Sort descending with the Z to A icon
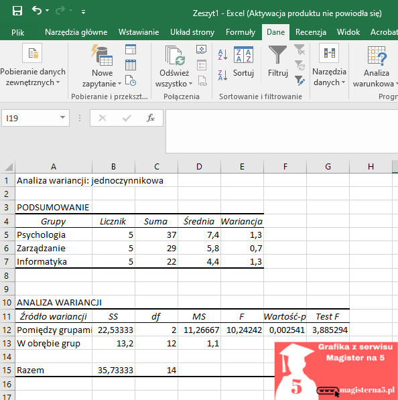 222,75
